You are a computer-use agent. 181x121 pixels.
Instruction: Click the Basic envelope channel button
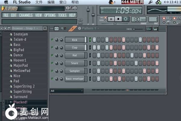(x=75, y=79)
